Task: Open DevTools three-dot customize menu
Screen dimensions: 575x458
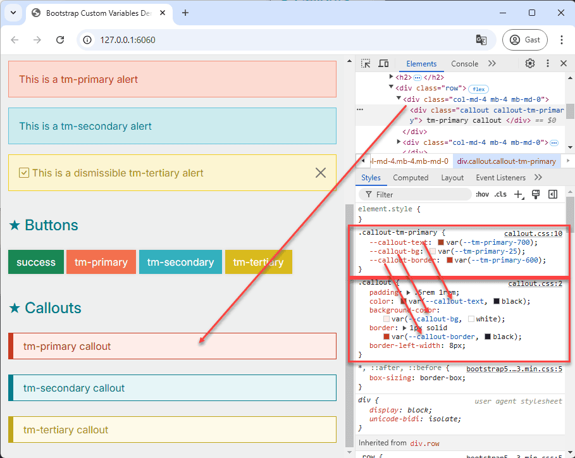Action: point(548,63)
